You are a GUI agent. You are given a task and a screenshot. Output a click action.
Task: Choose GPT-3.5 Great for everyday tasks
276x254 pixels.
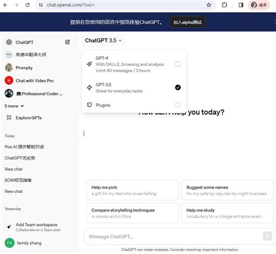point(134,87)
